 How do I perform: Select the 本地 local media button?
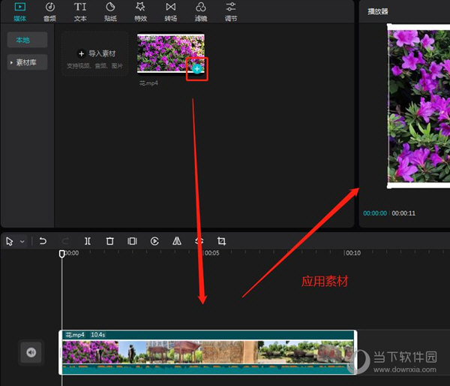27,40
